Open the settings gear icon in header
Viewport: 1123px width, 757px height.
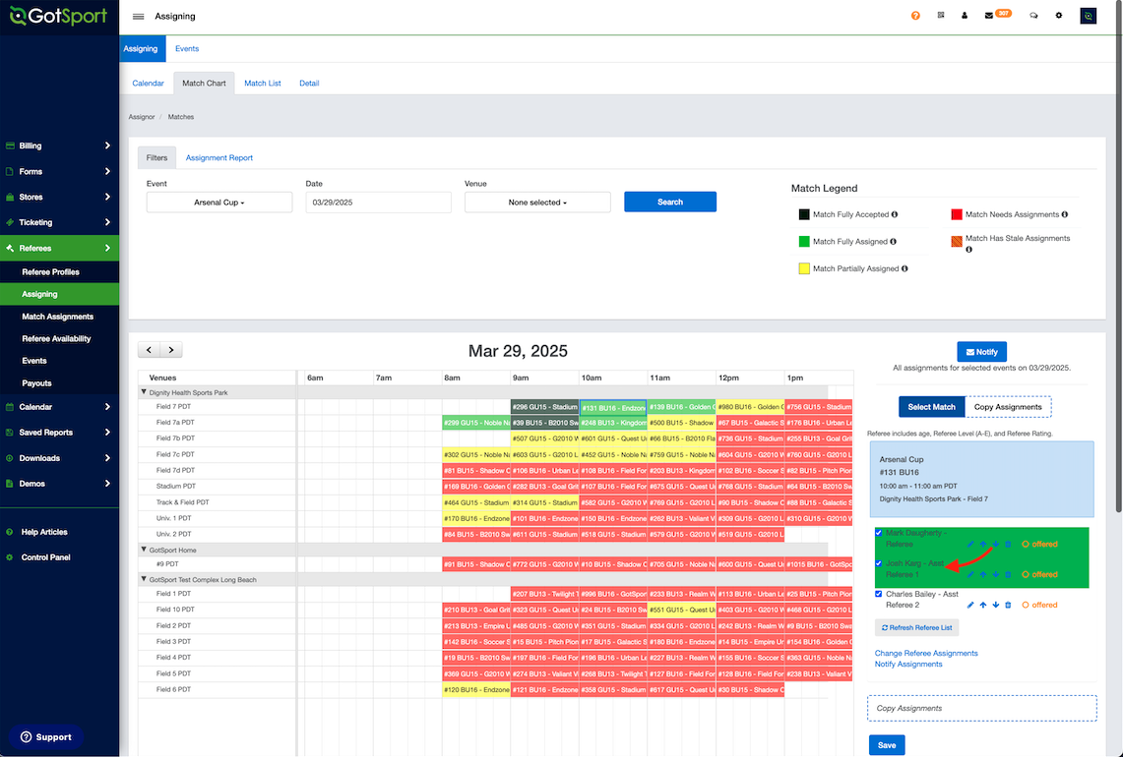click(x=1059, y=16)
